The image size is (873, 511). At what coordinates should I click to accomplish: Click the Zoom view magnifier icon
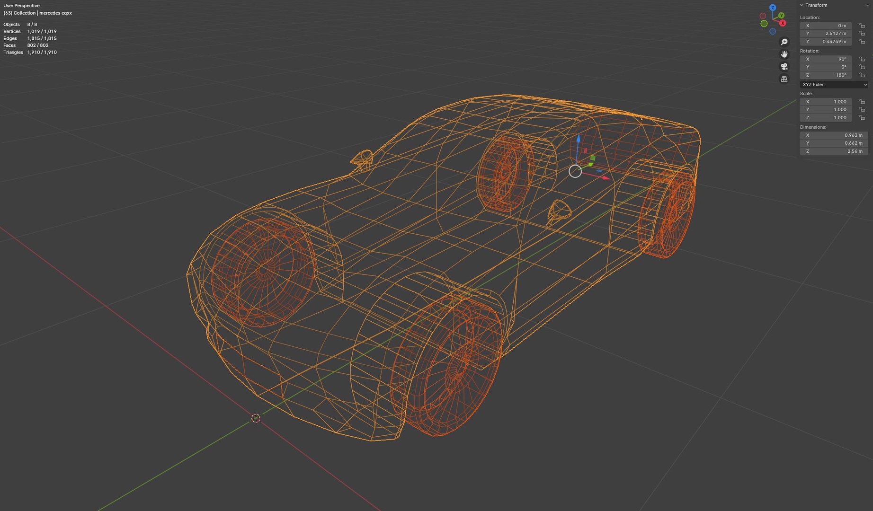point(784,42)
